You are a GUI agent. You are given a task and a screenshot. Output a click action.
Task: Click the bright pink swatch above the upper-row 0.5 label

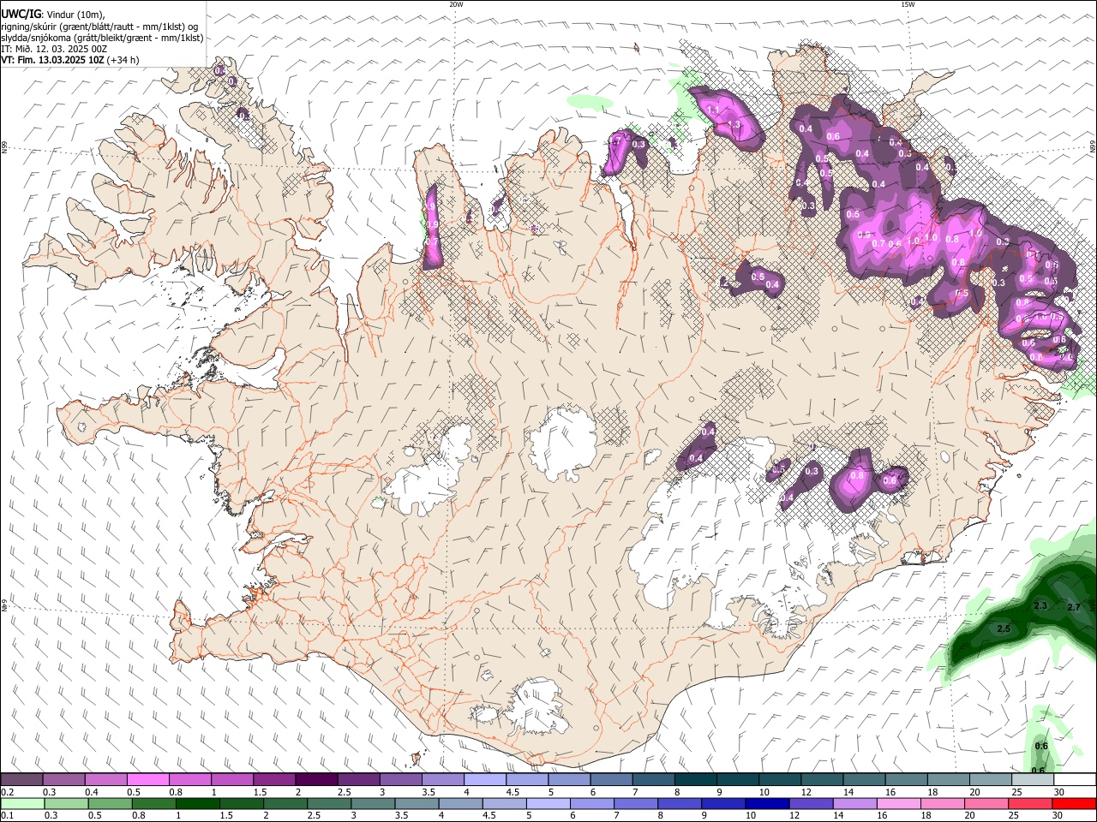pos(147,779)
